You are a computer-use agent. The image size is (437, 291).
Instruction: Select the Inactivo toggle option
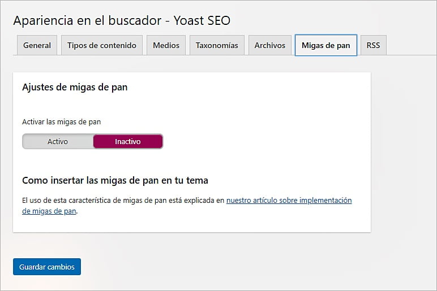[128, 141]
